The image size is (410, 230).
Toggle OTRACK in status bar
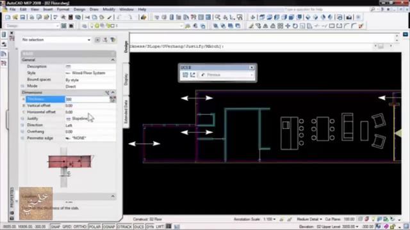point(124,227)
